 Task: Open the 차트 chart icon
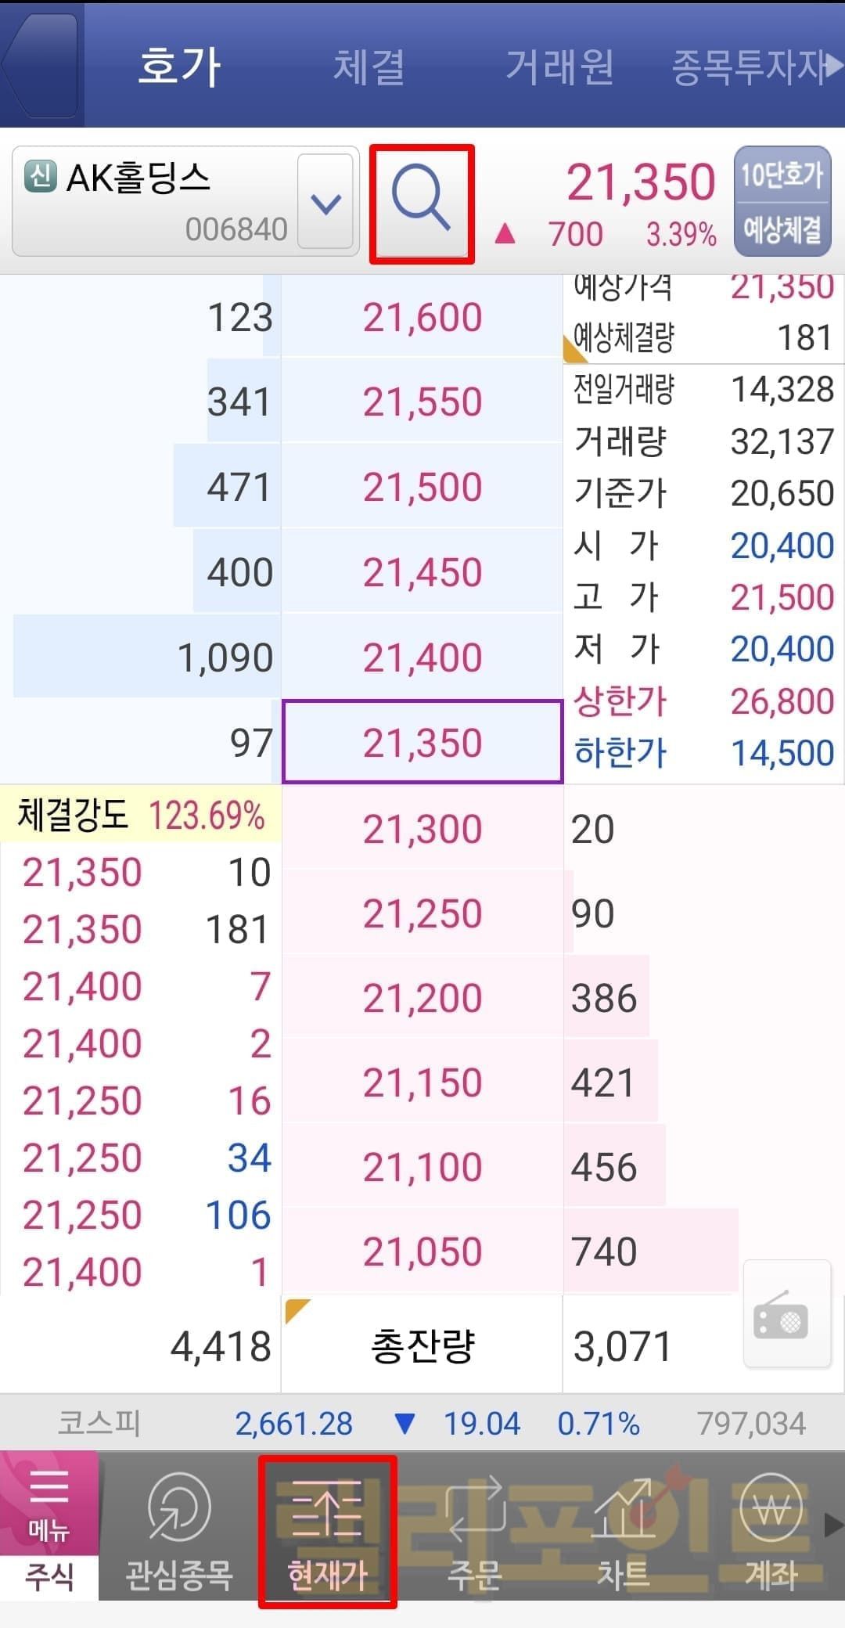623,1530
